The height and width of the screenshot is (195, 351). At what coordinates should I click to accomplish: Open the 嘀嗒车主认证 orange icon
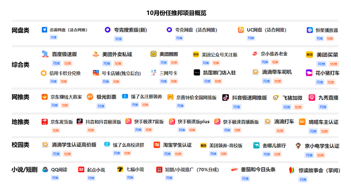click(x=302, y=122)
